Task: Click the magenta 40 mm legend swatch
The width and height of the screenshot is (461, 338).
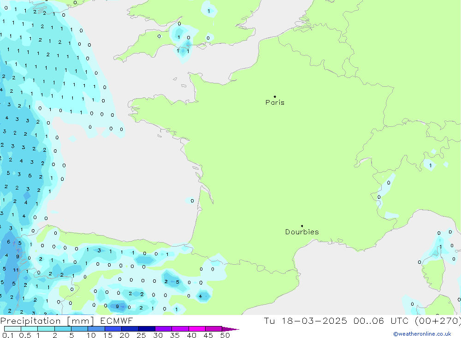Action: pos(197,329)
